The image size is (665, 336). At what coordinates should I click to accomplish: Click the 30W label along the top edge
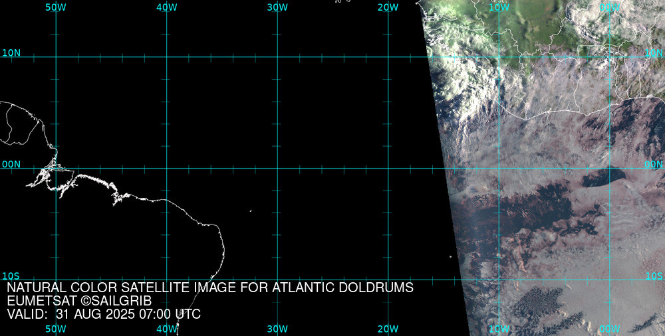click(277, 7)
